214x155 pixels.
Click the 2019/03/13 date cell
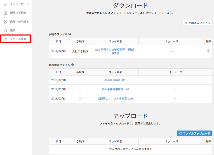coord(58,98)
